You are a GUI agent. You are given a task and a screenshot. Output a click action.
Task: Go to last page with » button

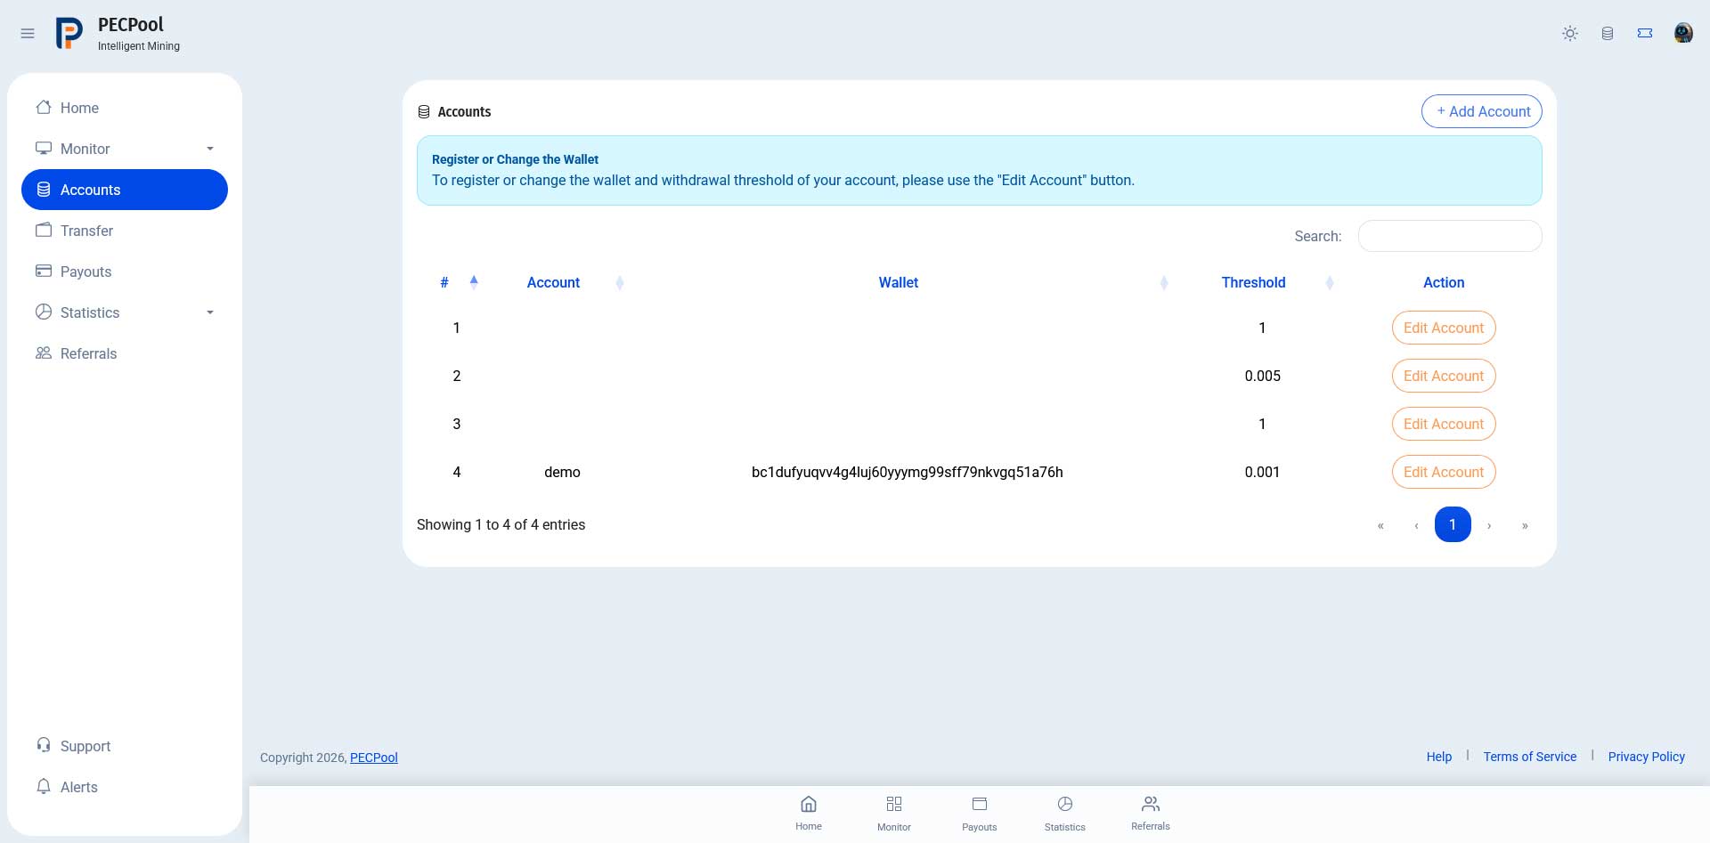[x=1525, y=525]
